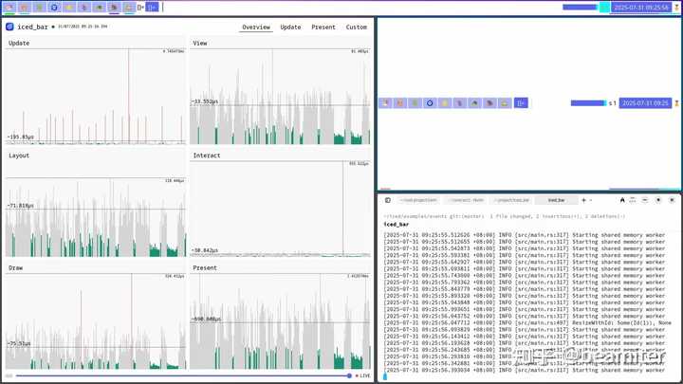The width and height of the screenshot is (683, 384).
Task: Click the 2025-07-31 clock in preview bar
Action: click(x=645, y=103)
